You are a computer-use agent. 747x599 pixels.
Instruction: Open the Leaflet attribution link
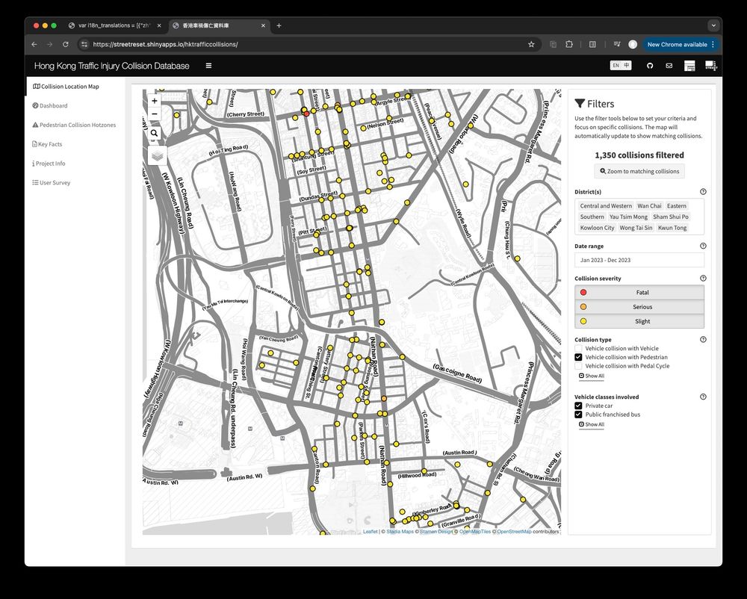click(x=371, y=531)
